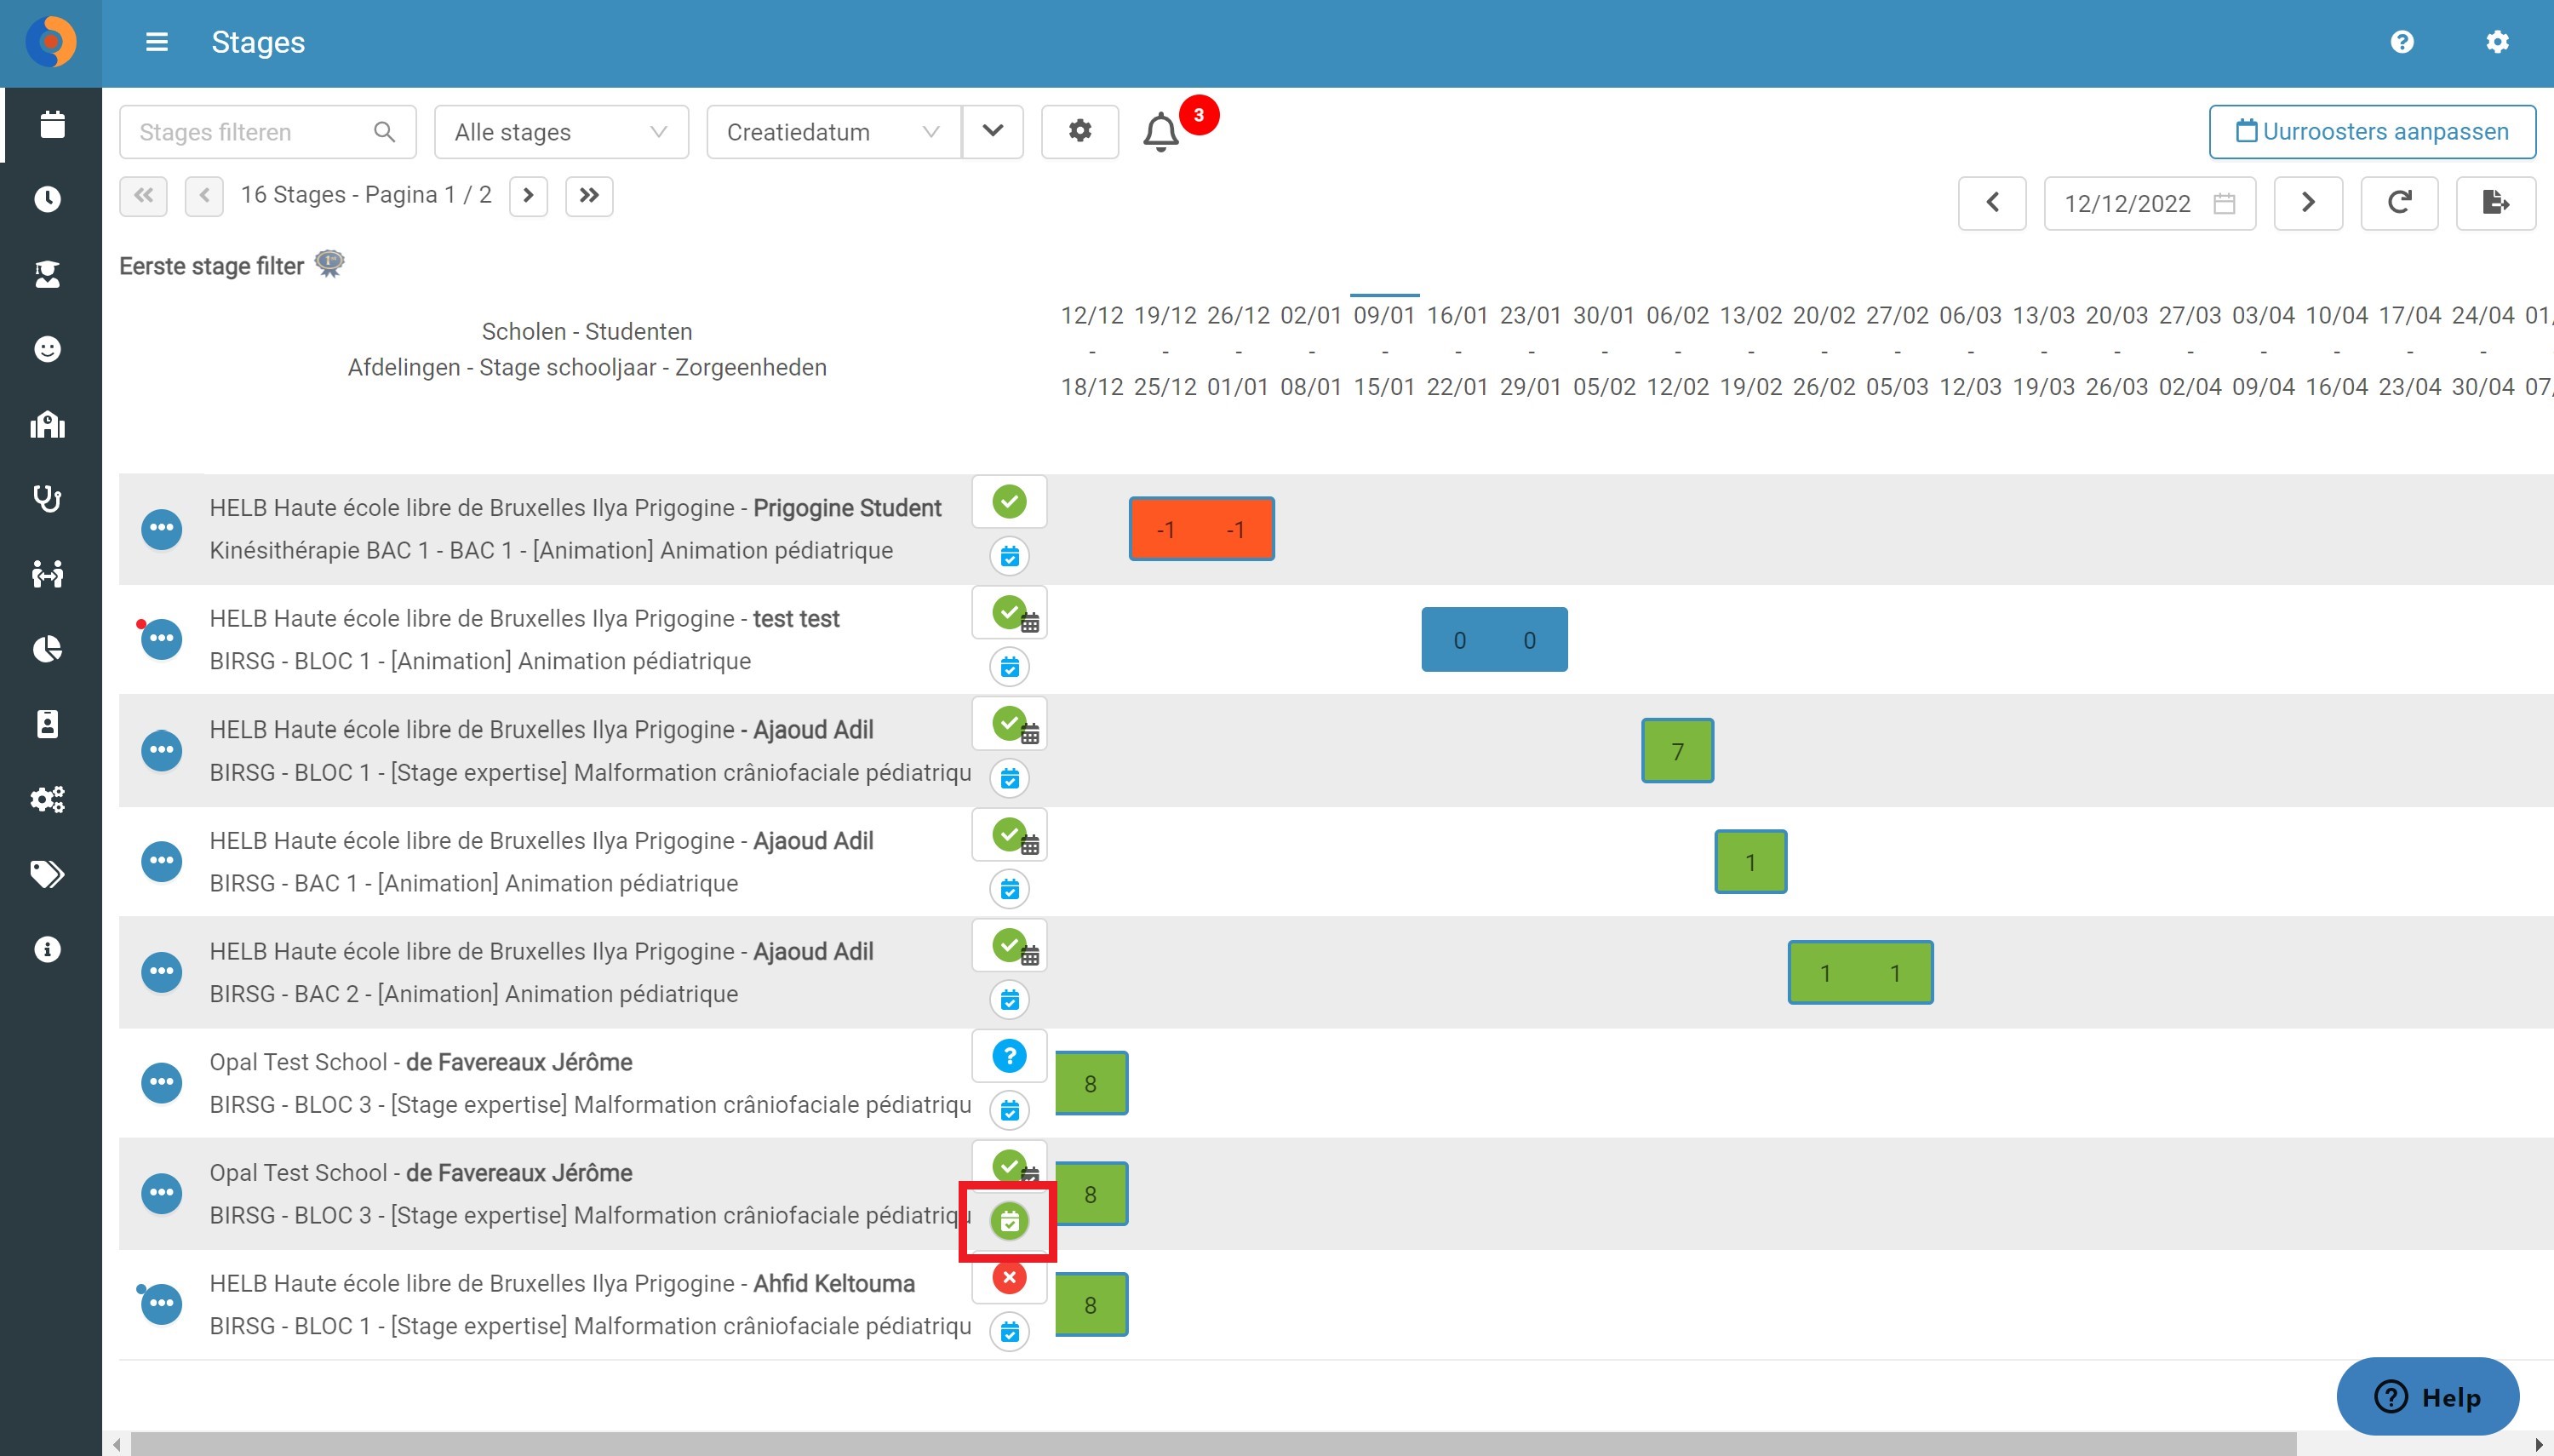This screenshot has width=2554, height=1456.
Task: Open the tags icon in sidebar
Action: click(x=47, y=874)
